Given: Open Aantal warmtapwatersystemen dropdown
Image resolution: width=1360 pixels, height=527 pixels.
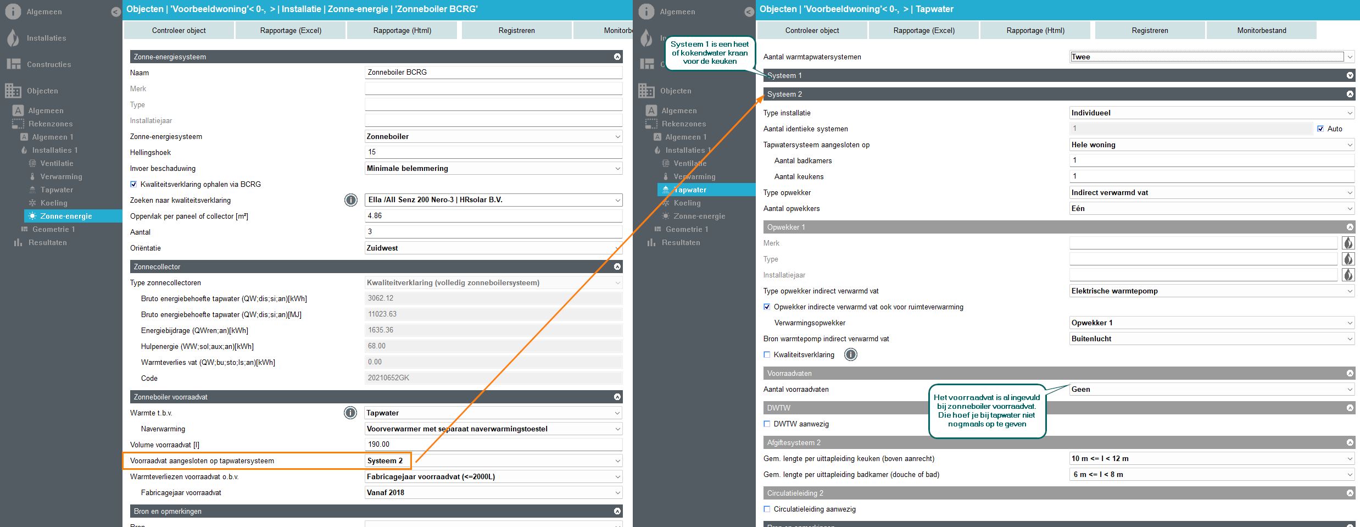Looking at the screenshot, I should [1211, 57].
